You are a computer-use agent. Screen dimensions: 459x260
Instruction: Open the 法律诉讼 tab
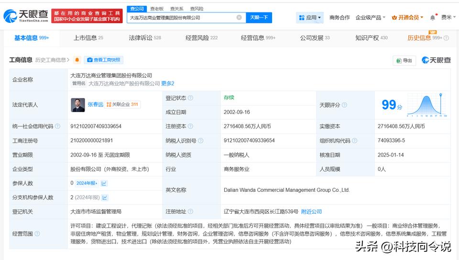145,38
